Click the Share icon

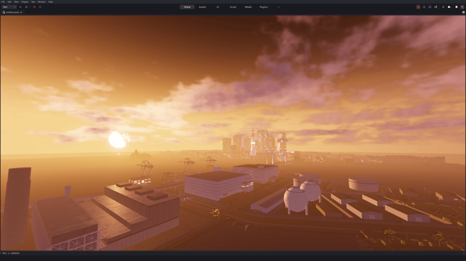(x=436, y=7)
